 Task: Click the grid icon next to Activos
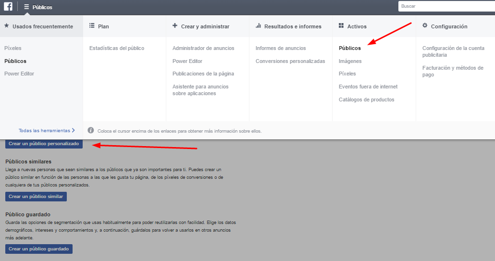pos(341,25)
